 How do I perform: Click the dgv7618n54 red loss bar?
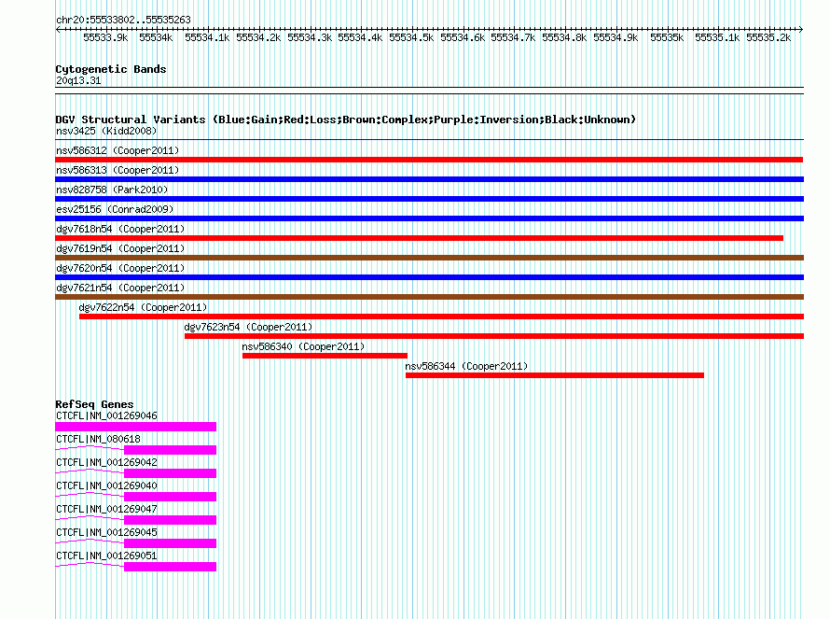point(420,238)
